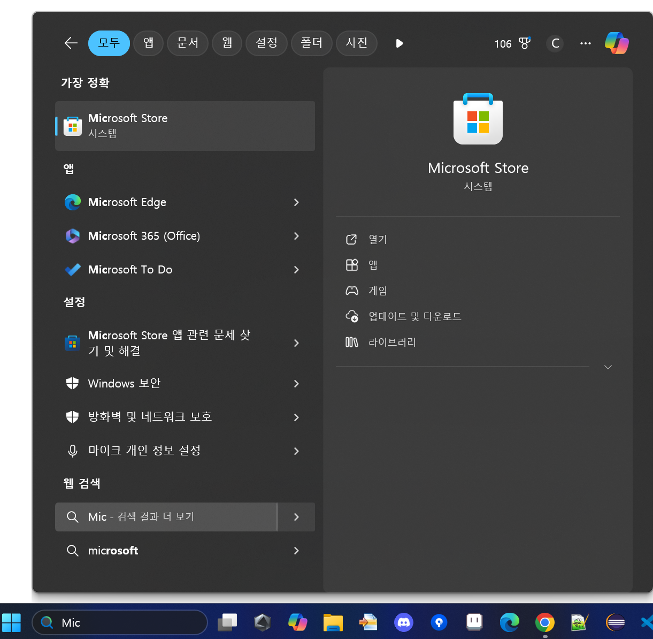Open the white square face taskbar icon
653x639 pixels.
(x=474, y=622)
